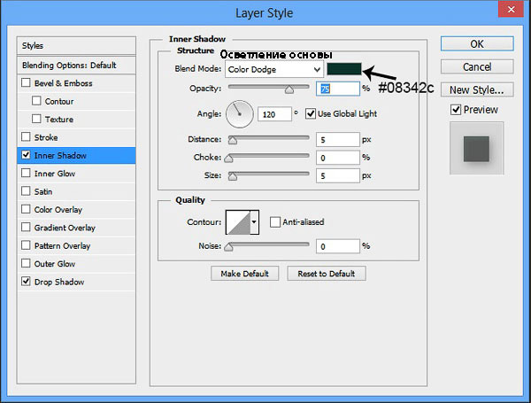Viewport: 531px width, 403px height.
Task: Open the Blend Mode dropdown
Action: click(x=275, y=69)
